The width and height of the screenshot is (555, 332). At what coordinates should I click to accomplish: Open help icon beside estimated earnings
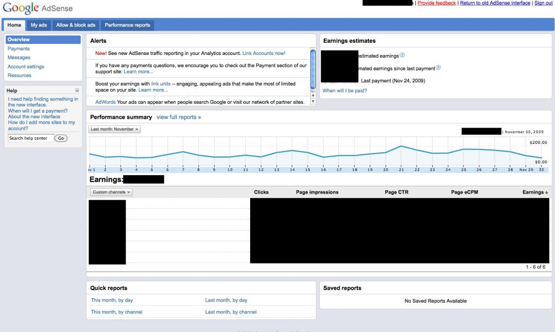pos(402,55)
